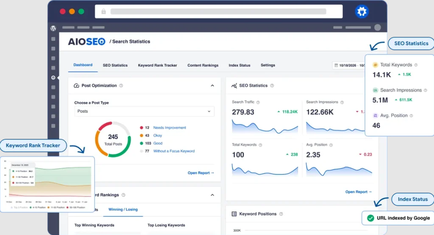This screenshot has height=235, width=434.
Task: Click the Total Posts donut chart
Action: click(x=113, y=139)
